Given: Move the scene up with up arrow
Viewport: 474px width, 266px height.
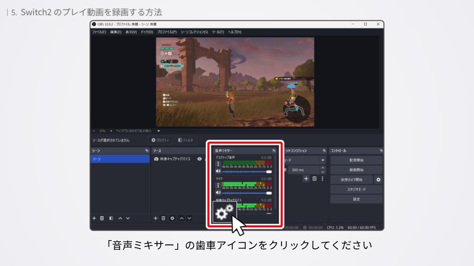Looking at the screenshot, I should (120, 218).
